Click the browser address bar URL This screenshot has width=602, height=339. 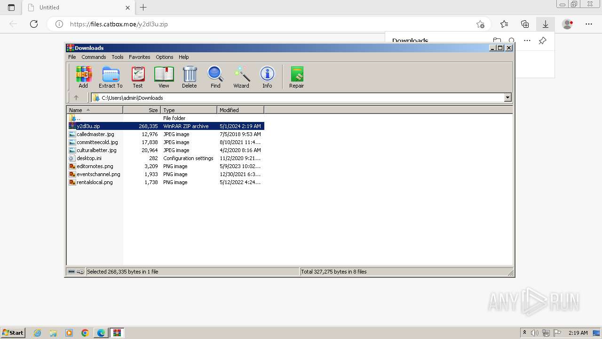pos(119,24)
